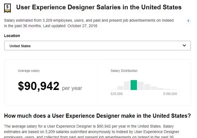This screenshot has height=138, width=197.
Task: Select the second shortest gray bar near $28,000
Action: [x=120, y=88]
